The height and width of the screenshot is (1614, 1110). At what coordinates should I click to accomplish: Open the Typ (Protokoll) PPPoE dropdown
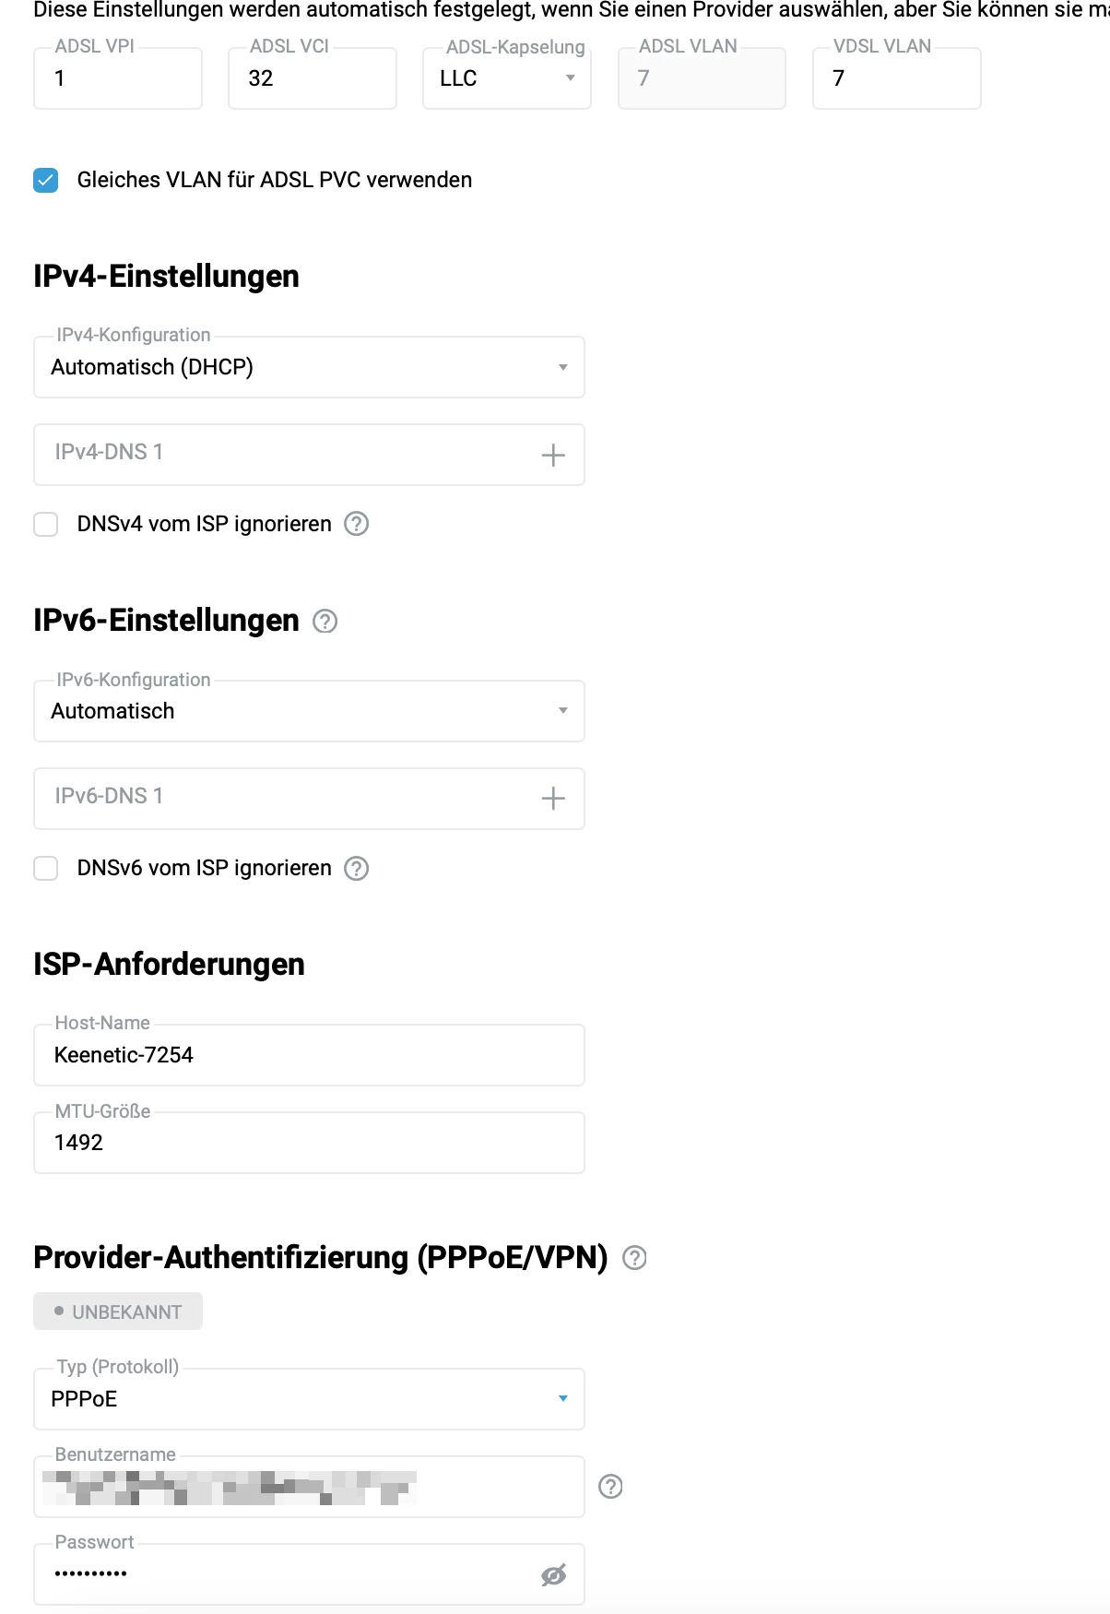[x=309, y=1399]
